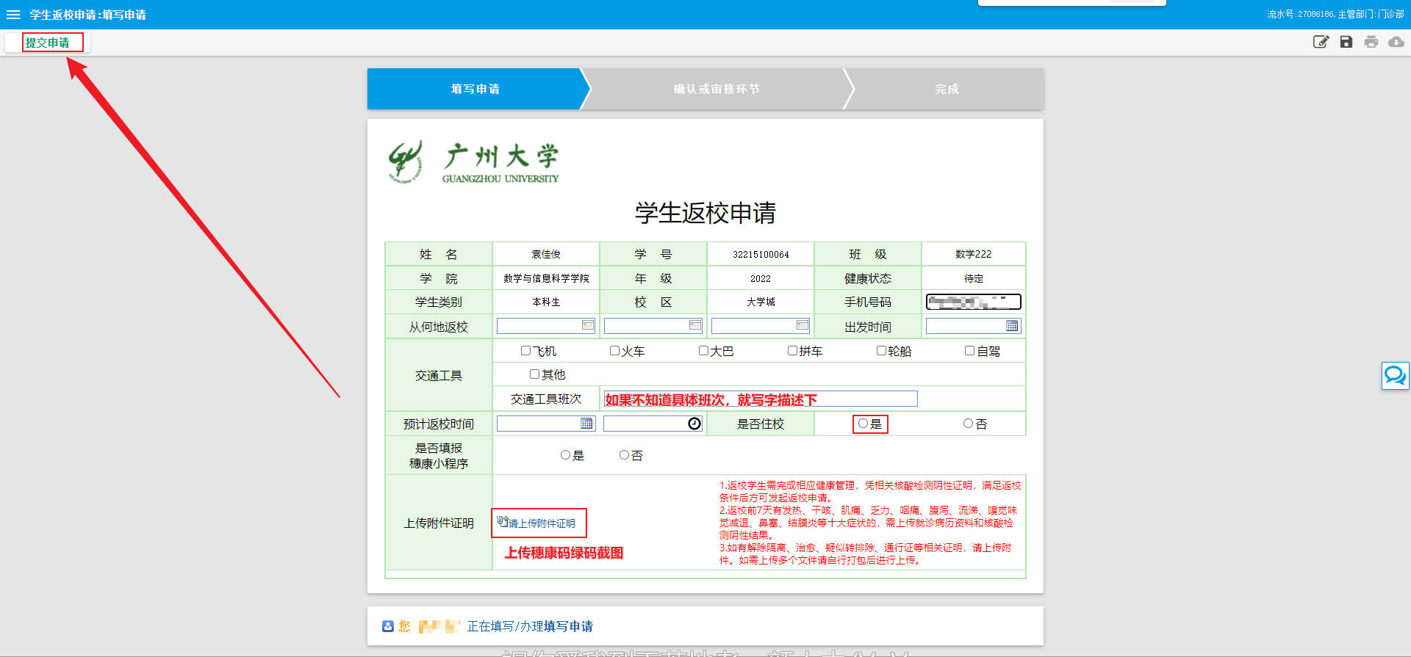Select 否 for 是否填报穗康小程序
The width and height of the screenshot is (1411, 657).
click(624, 455)
